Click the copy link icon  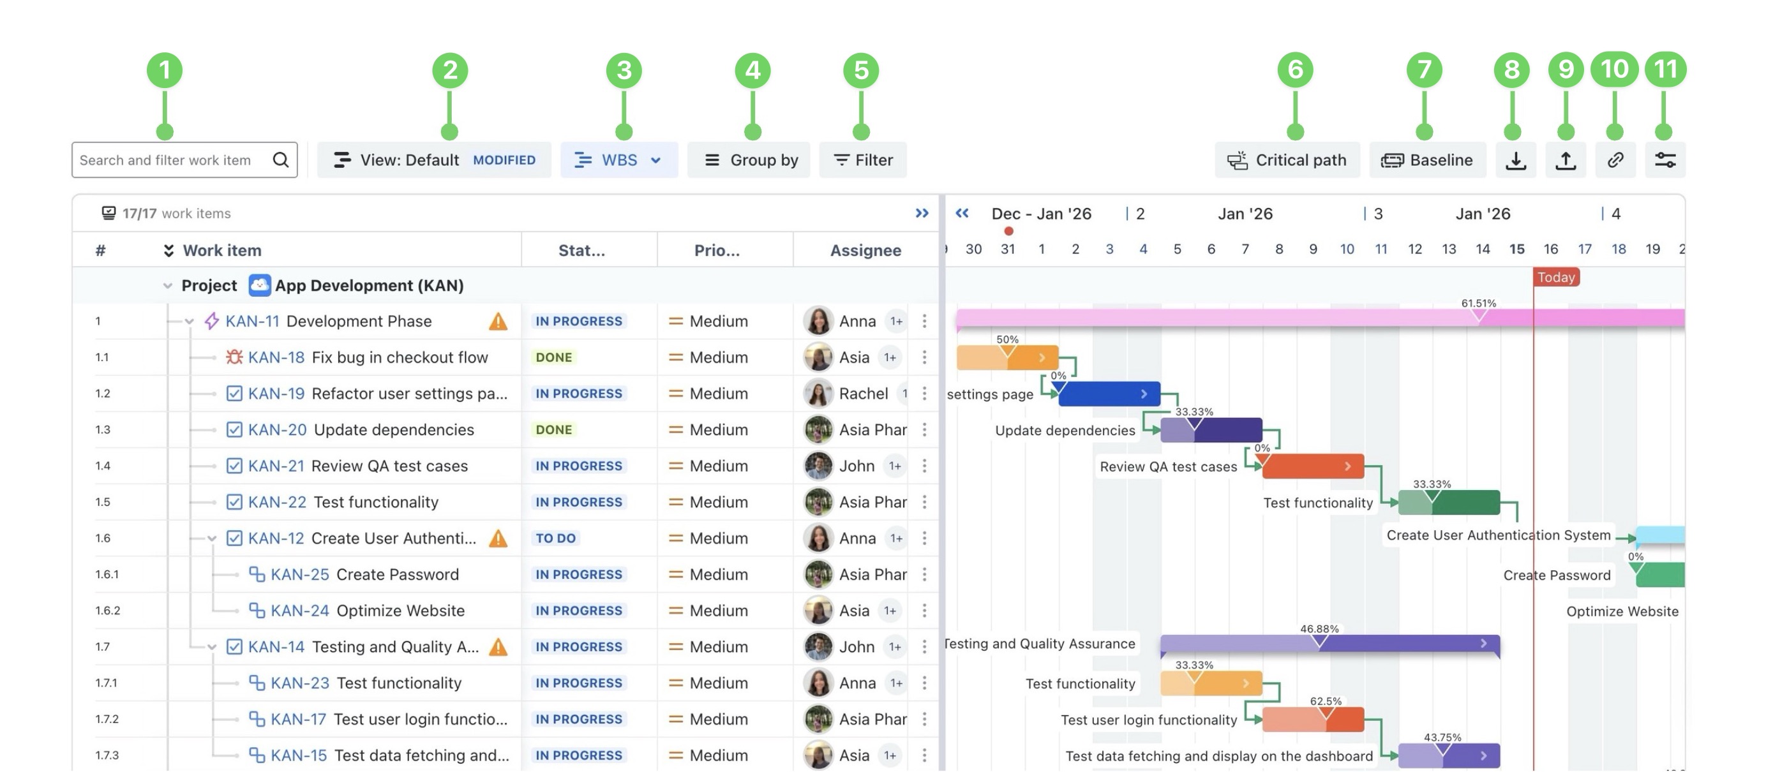[x=1615, y=160]
